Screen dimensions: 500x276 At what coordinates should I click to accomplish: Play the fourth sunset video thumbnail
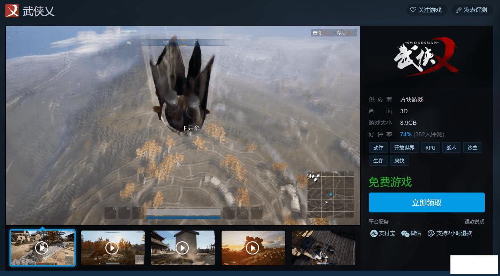[x=253, y=248]
